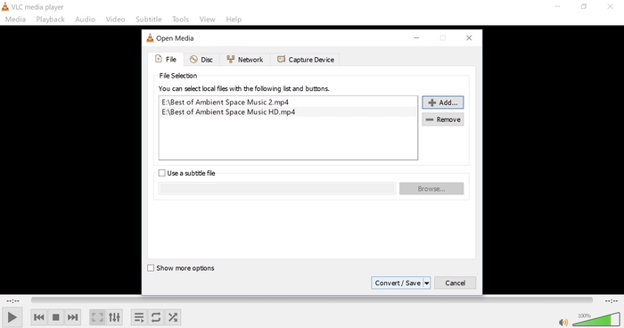
Task: Stop playback with the Stop button
Action: pyautogui.click(x=55, y=317)
